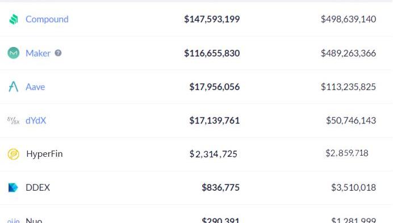Image resolution: width=393 pixels, height=223 pixels.
Task: Click DDEX's $836,775 value
Action: pyautogui.click(x=220, y=187)
